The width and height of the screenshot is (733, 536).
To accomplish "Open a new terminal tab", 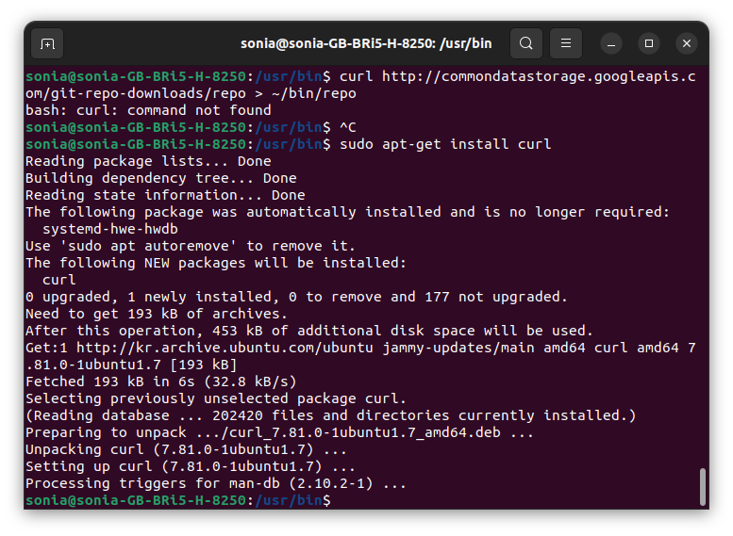I will [x=47, y=44].
